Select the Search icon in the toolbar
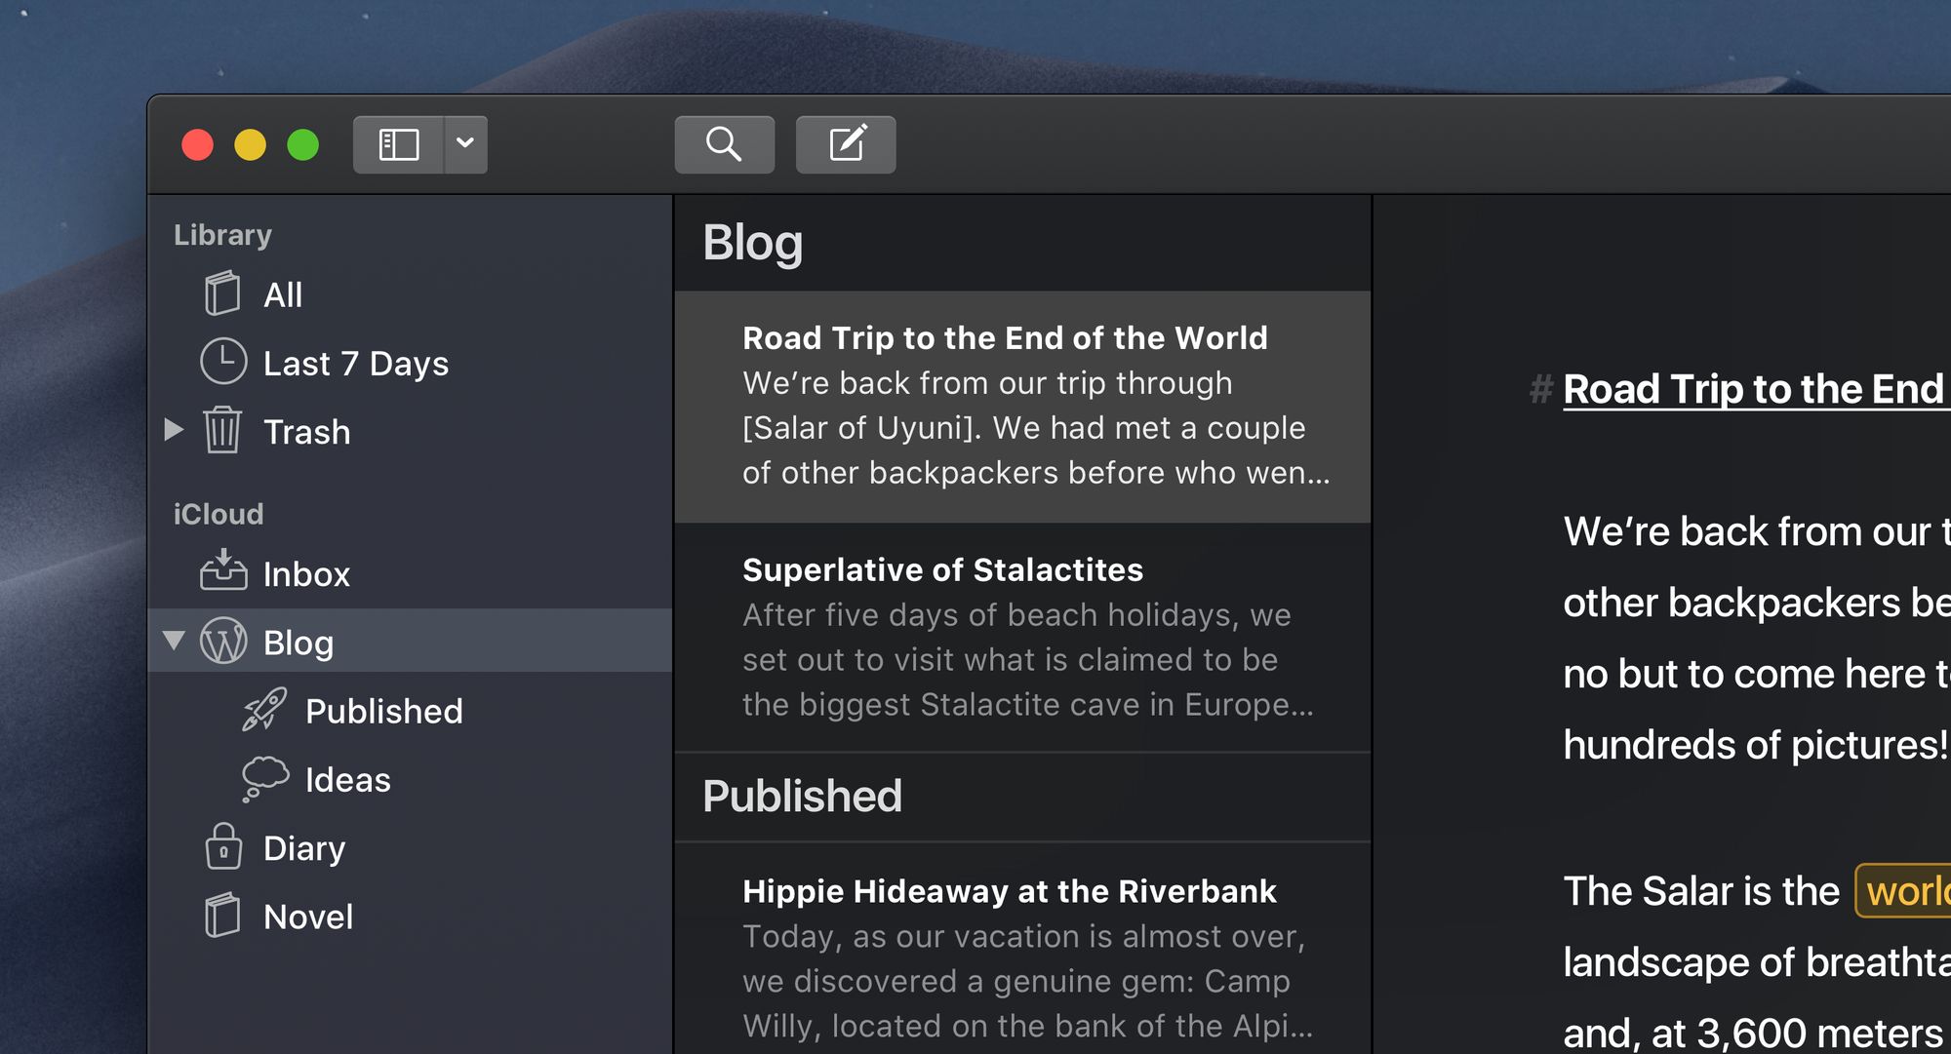 click(x=724, y=143)
